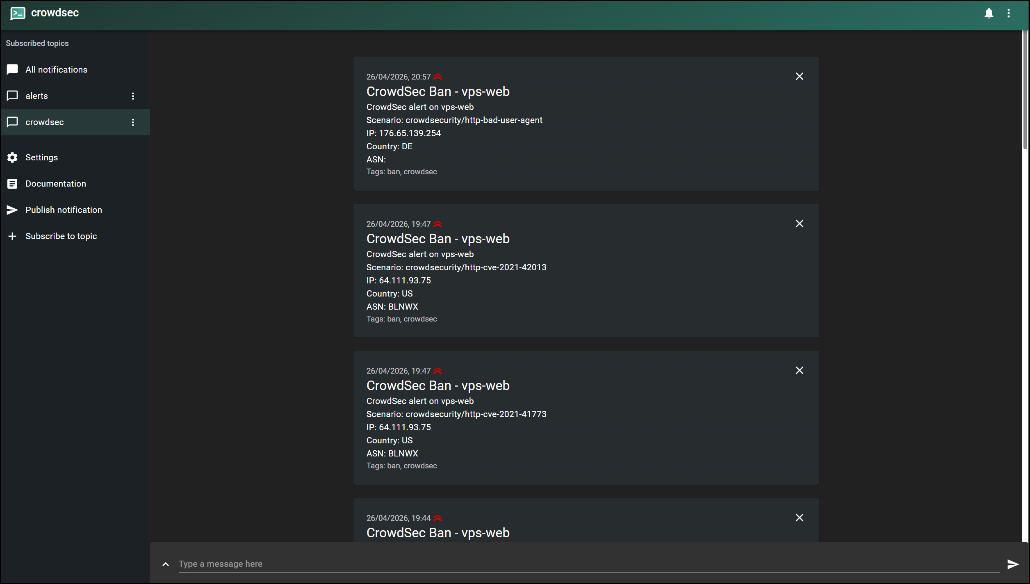Click the Tags line of the cve-2021-41773 notification
The image size is (1030, 584).
click(402, 466)
